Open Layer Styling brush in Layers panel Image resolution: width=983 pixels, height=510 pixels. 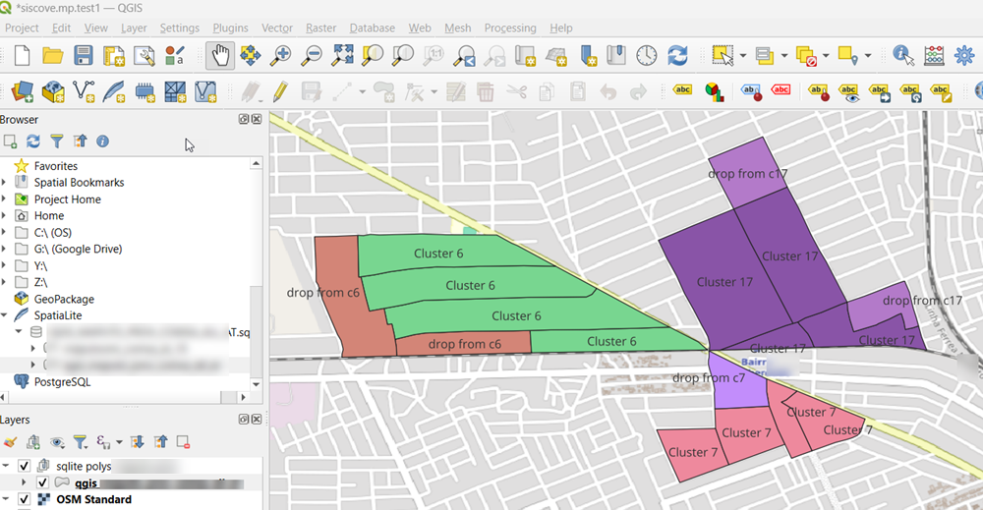10,442
